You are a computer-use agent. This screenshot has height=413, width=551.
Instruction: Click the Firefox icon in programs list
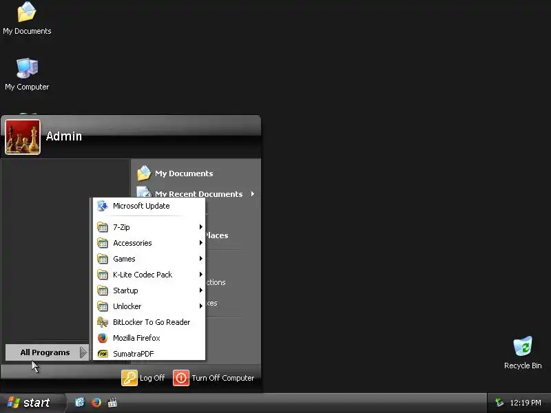[x=102, y=338]
